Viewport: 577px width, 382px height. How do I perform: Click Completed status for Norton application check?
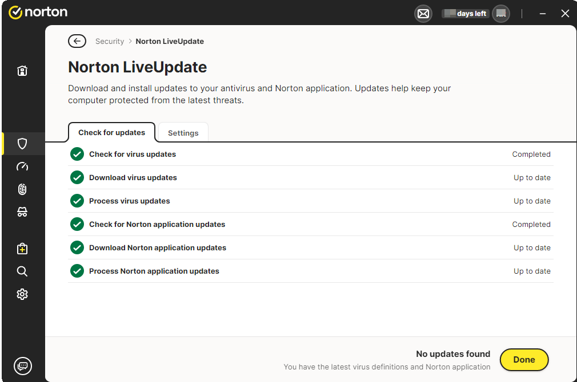point(531,225)
